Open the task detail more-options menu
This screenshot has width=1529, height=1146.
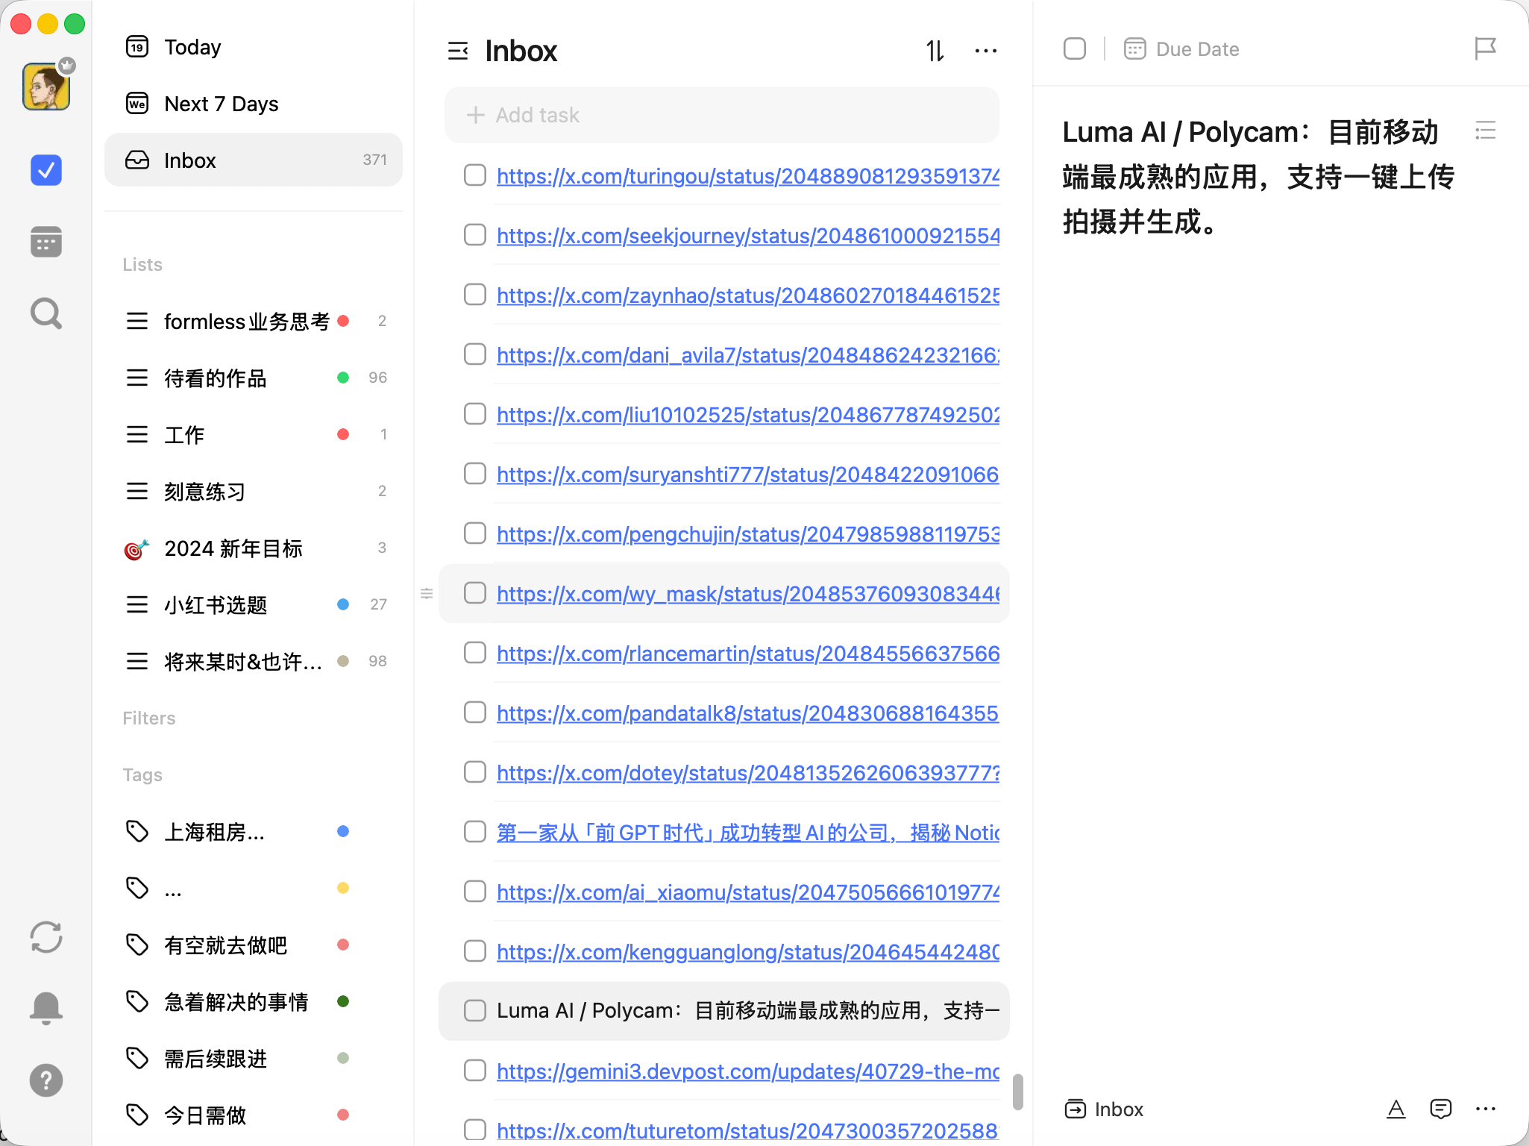pyautogui.click(x=1486, y=1109)
